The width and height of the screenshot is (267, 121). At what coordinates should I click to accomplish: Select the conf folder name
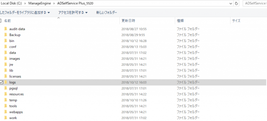click(x=13, y=47)
